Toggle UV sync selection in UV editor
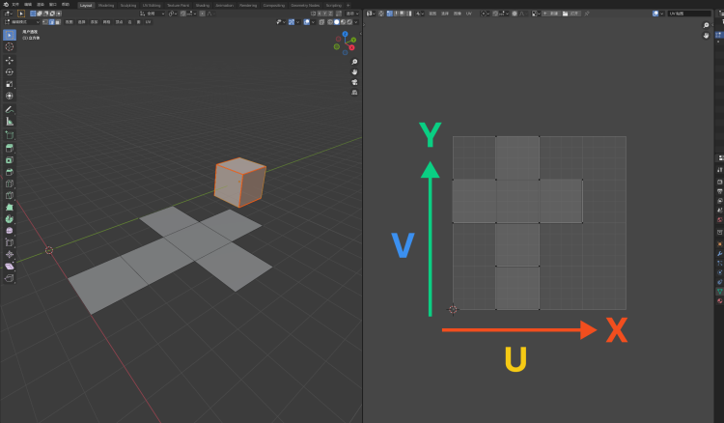 point(381,14)
